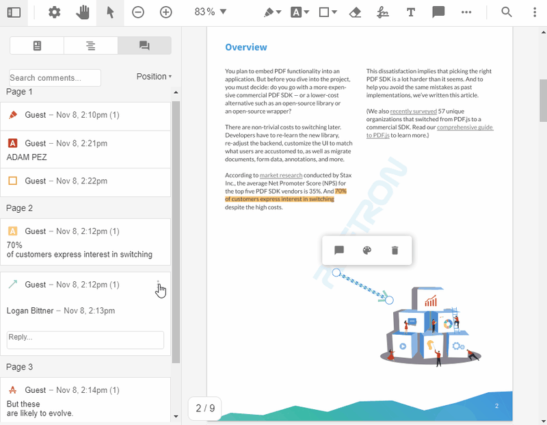Open the 83% zoom level dropdown
The width and height of the screenshot is (547, 425).
click(x=211, y=12)
